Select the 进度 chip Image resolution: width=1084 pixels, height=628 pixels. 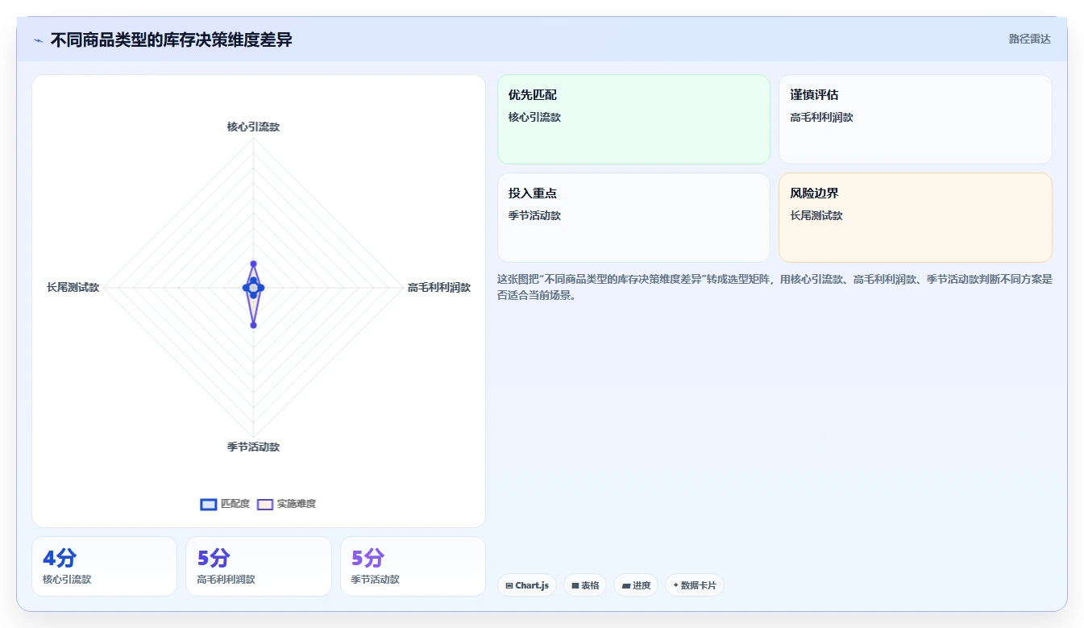(x=636, y=585)
